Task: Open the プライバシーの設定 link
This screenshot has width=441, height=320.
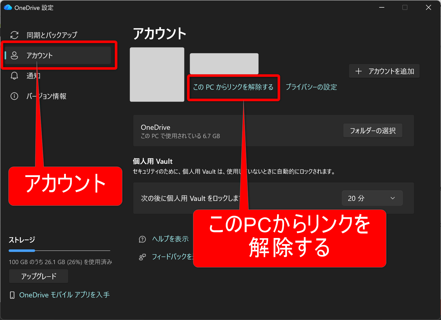Action: tap(311, 87)
